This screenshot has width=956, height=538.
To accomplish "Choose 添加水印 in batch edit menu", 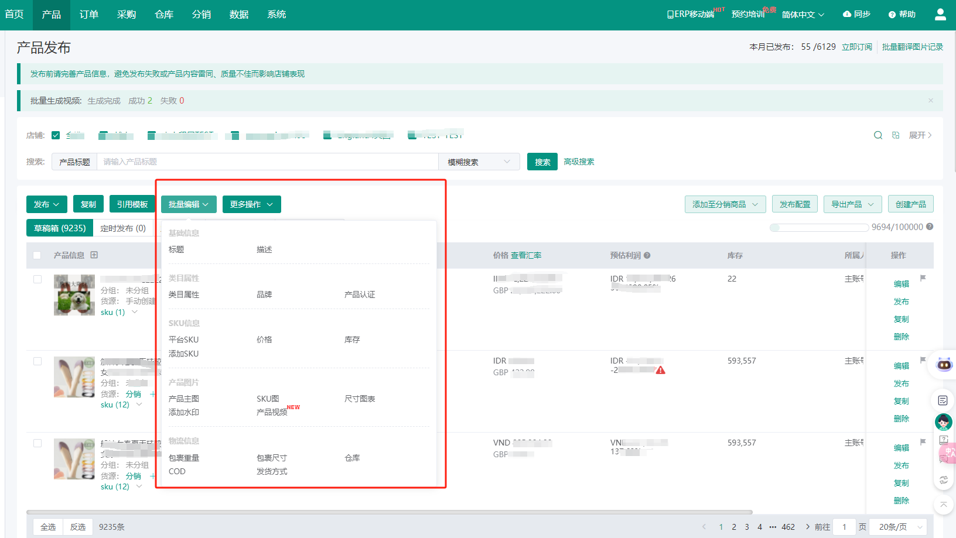I will point(184,412).
